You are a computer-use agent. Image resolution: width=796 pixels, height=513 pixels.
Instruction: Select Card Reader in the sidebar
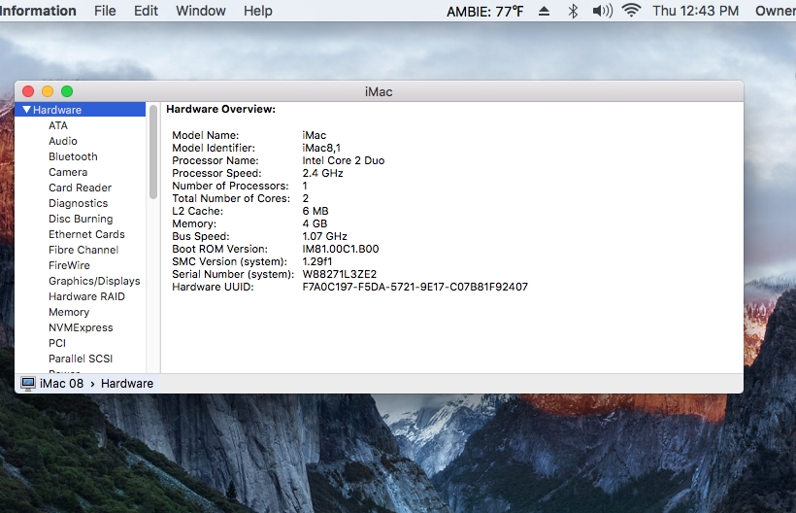click(81, 188)
